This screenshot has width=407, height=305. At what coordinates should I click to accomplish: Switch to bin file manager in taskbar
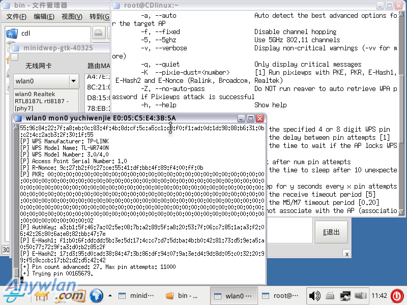182,296
